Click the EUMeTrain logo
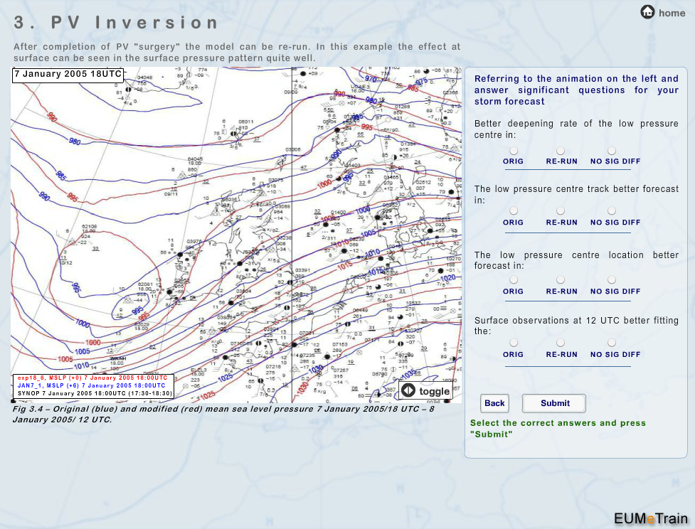 click(x=651, y=518)
